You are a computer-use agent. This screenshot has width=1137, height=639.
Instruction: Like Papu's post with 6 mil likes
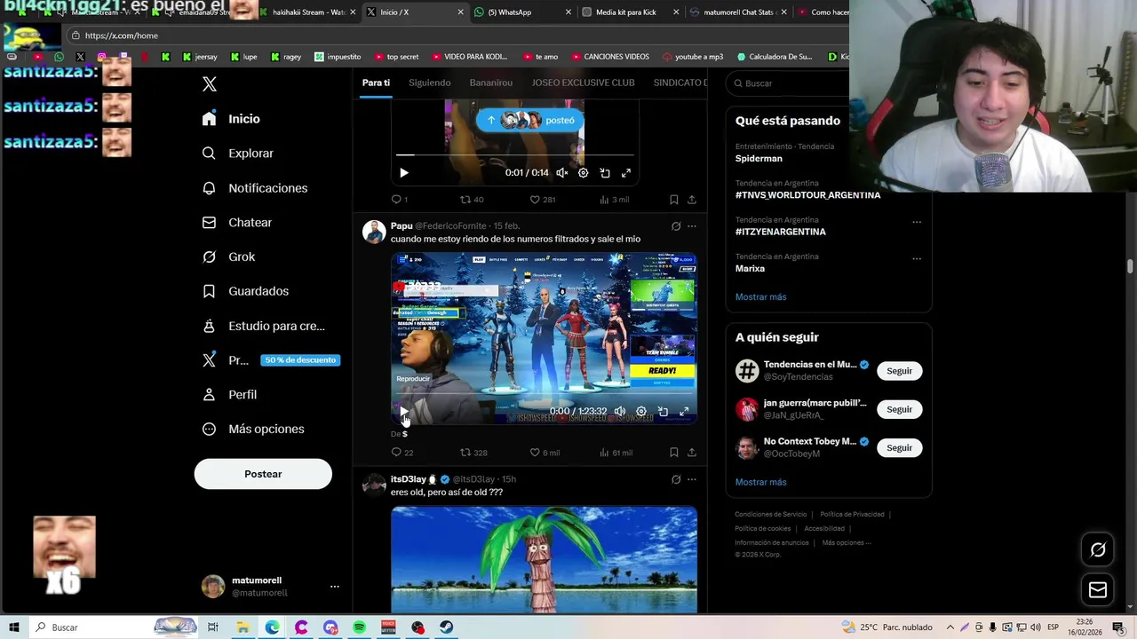click(x=545, y=453)
